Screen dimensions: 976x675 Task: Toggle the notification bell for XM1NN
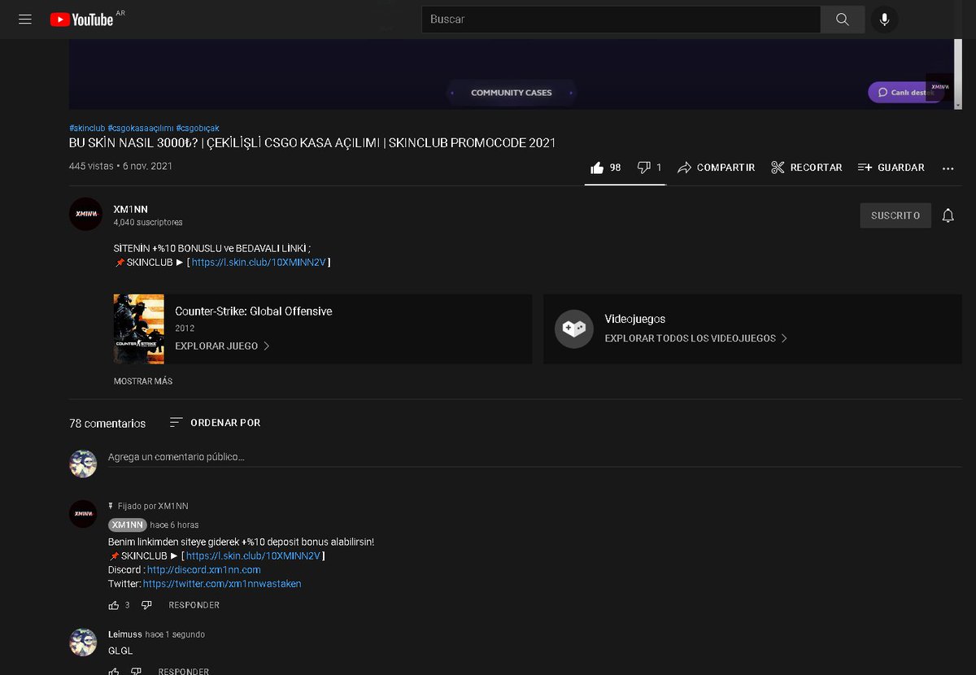948,216
